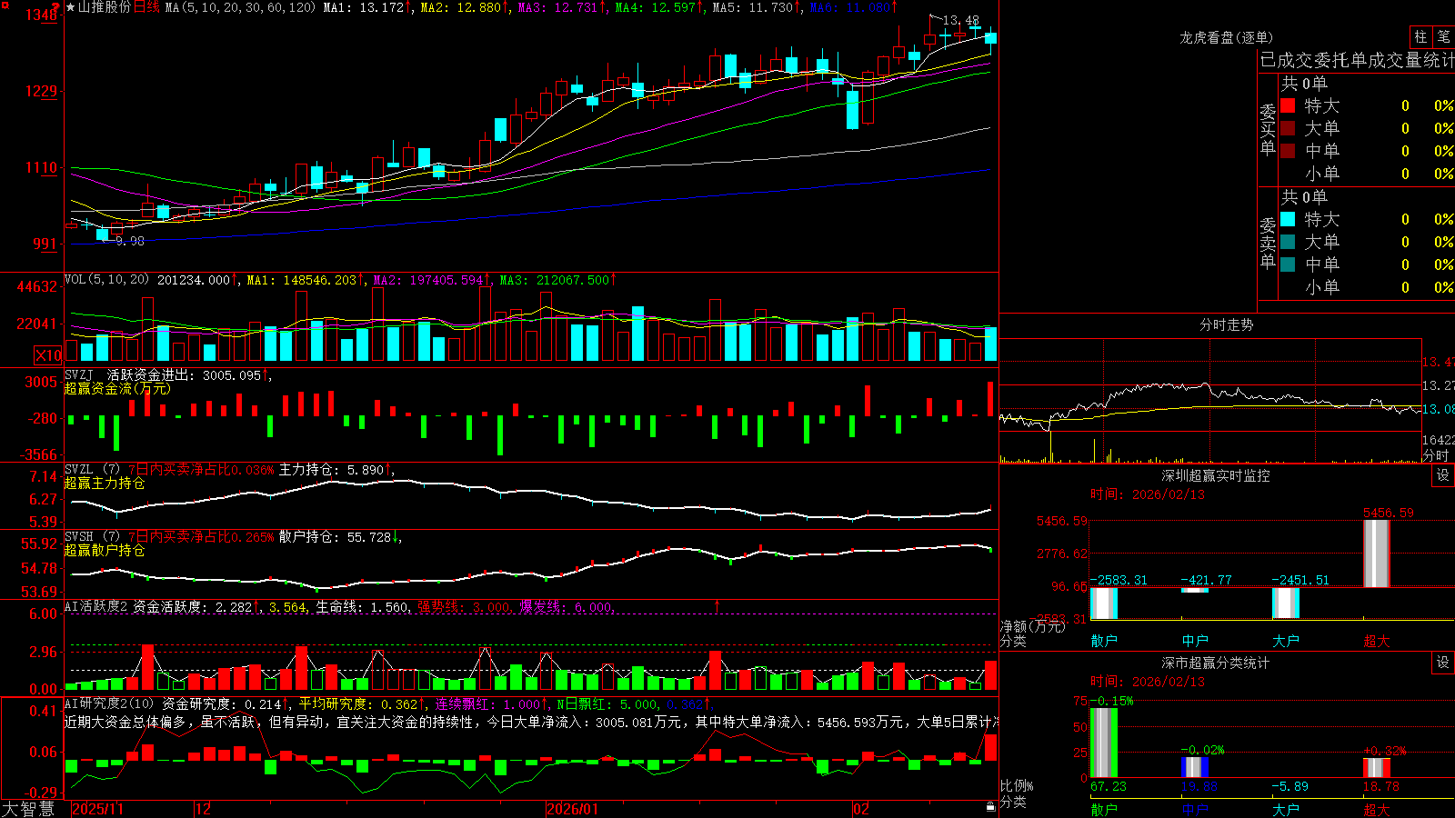
Task: Open 设 settings for 深市超赢分类统计 panel
Action: [1443, 663]
